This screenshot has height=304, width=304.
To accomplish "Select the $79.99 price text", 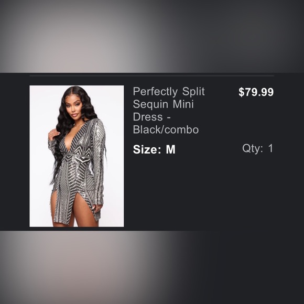I will click(256, 92).
